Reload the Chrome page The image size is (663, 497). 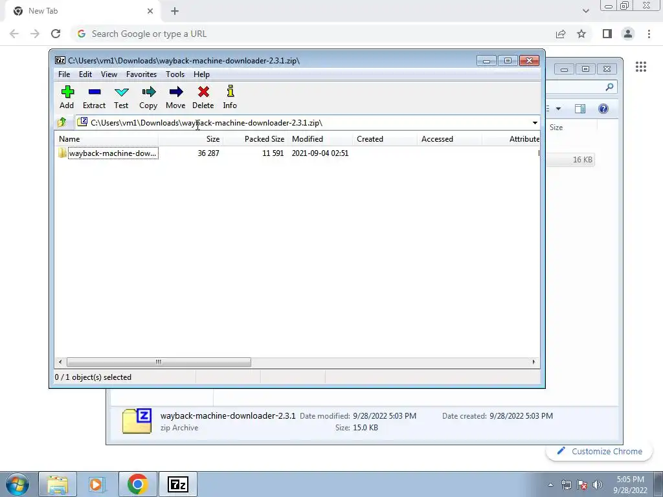point(56,34)
